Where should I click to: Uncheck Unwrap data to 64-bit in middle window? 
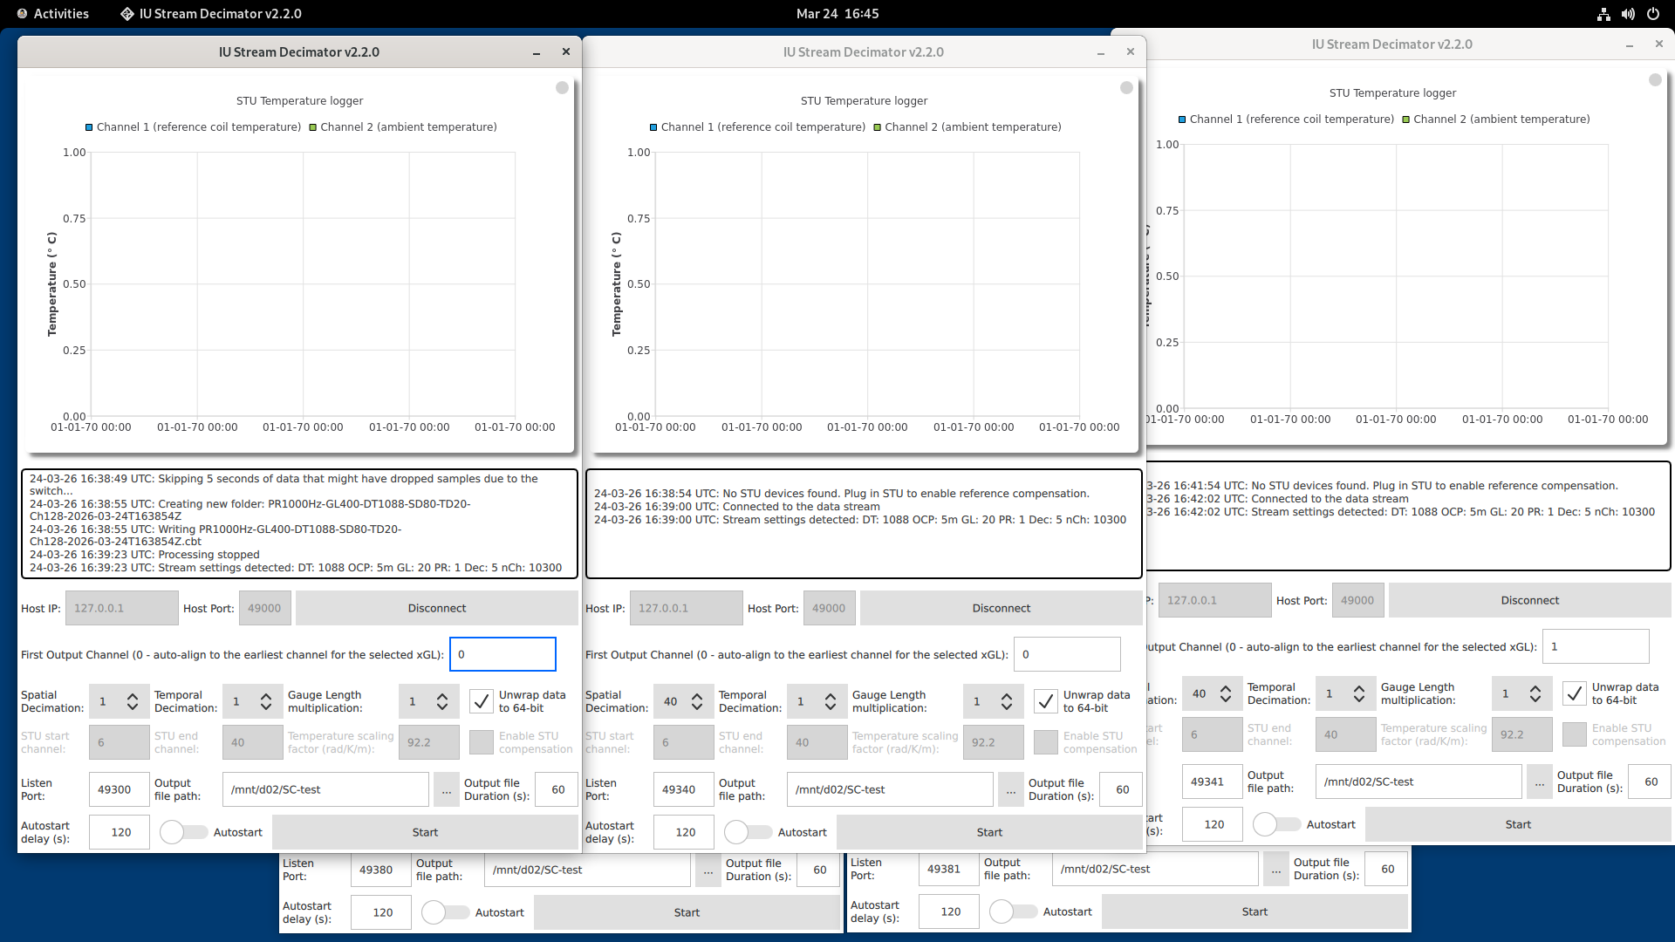pos(1045,701)
